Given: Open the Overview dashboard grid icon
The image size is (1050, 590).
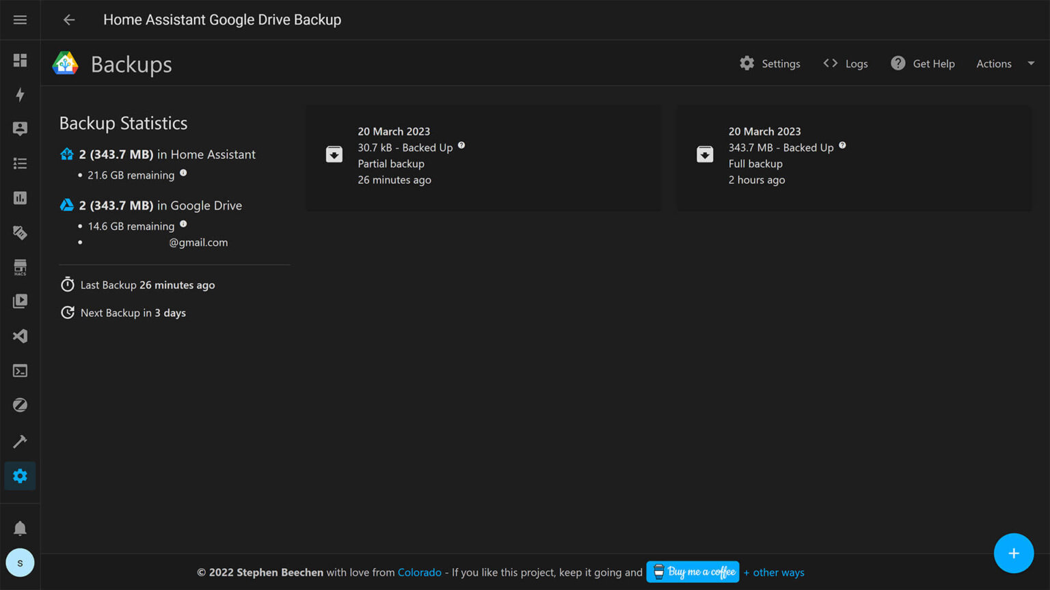Looking at the screenshot, I should click(x=20, y=60).
